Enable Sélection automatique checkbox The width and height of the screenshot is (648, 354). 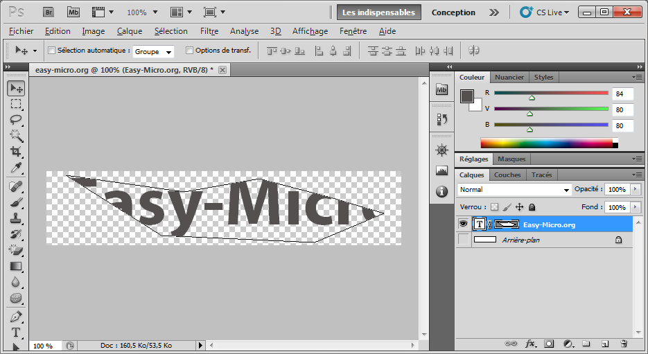tap(52, 51)
